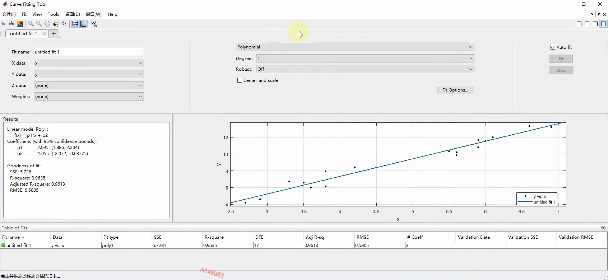Toggle the legend display icon

point(75,24)
